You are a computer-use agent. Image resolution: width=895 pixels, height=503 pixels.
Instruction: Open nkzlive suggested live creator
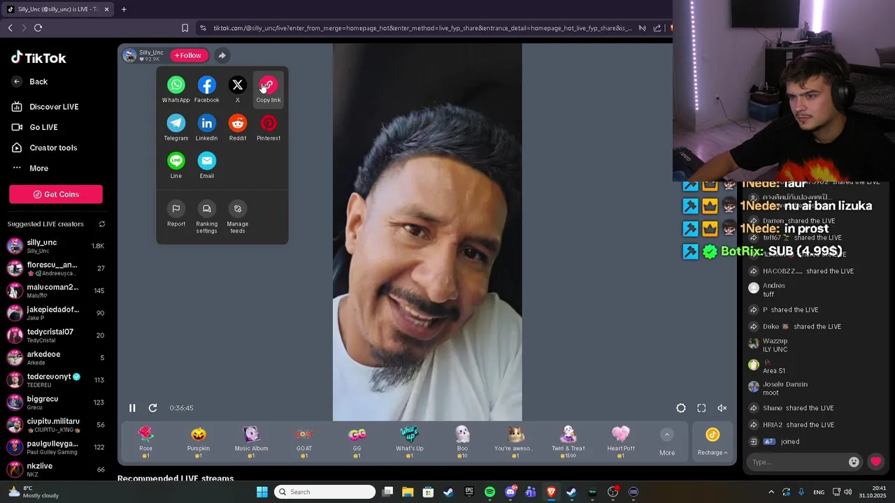point(56,469)
